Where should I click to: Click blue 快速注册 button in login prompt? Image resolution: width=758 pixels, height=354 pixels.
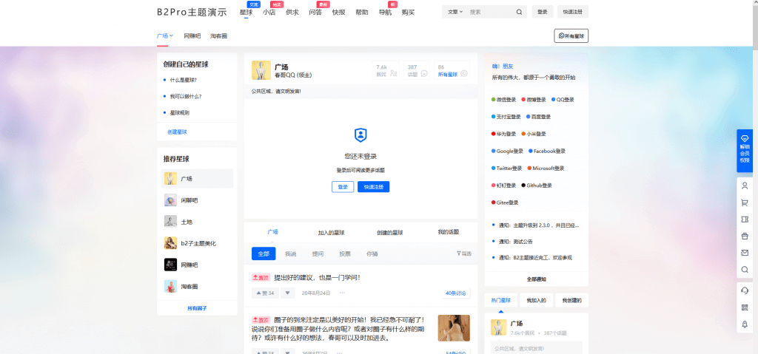coord(374,187)
